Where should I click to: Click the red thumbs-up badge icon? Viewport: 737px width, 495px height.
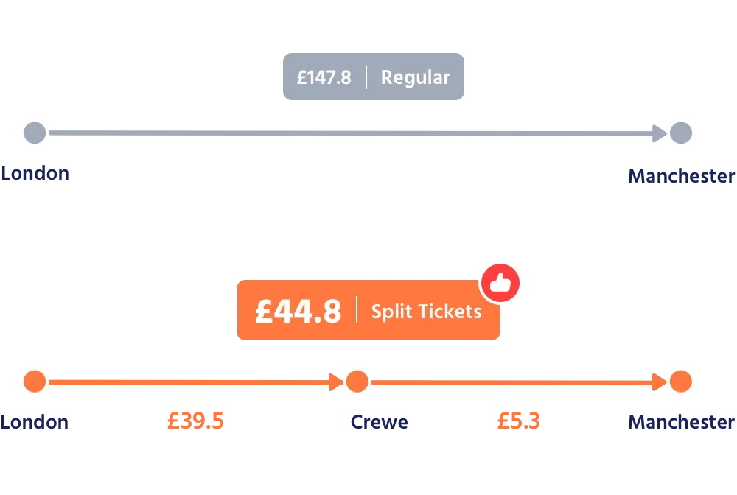tap(500, 283)
